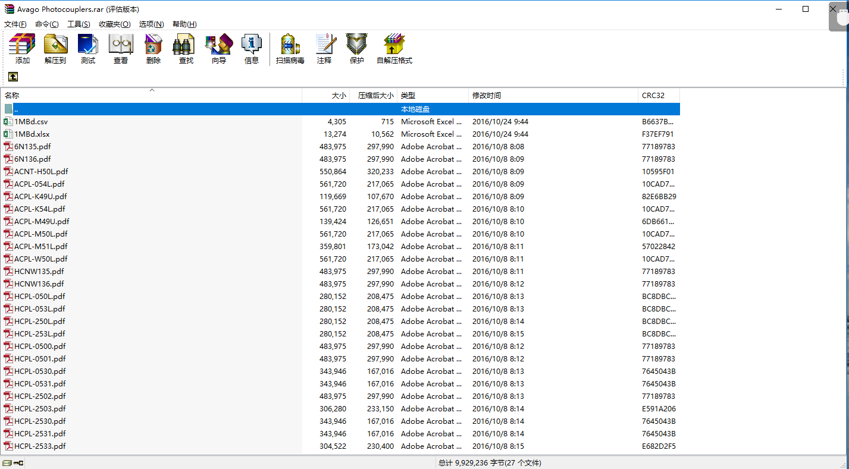Click the 保护 (Protect) toolbar icon
Viewport: 849px width, 469px height.
[x=357, y=45]
